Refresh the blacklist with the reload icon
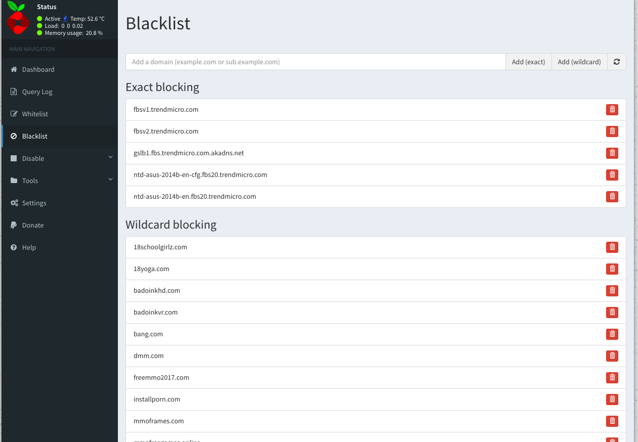 pyautogui.click(x=616, y=62)
